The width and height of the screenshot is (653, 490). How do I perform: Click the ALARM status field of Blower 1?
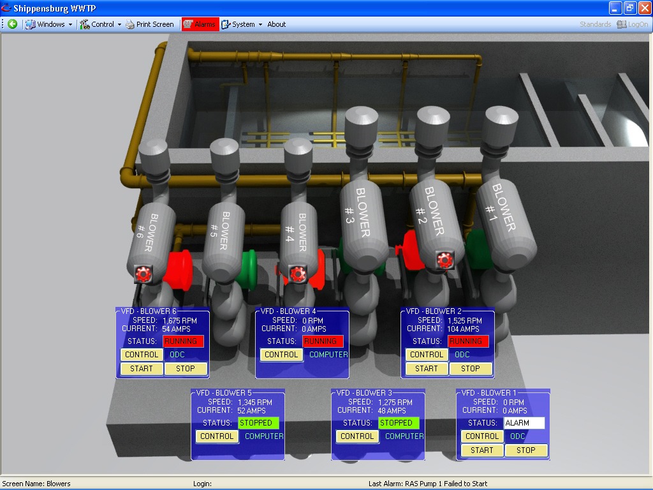(x=523, y=423)
